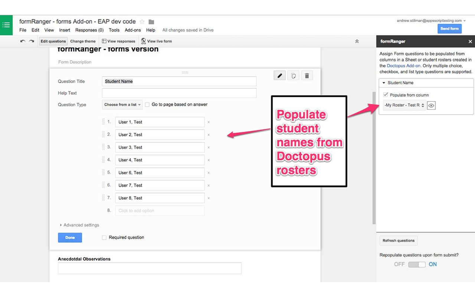
Task: Open the folder icon beside the title
Action: pos(151,22)
